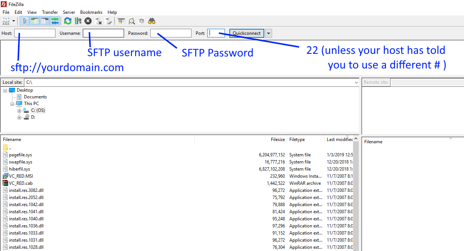Toggle message log display
The width and height of the screenshot is (464, 251).
pyautogui.click(x=25, y=21)
